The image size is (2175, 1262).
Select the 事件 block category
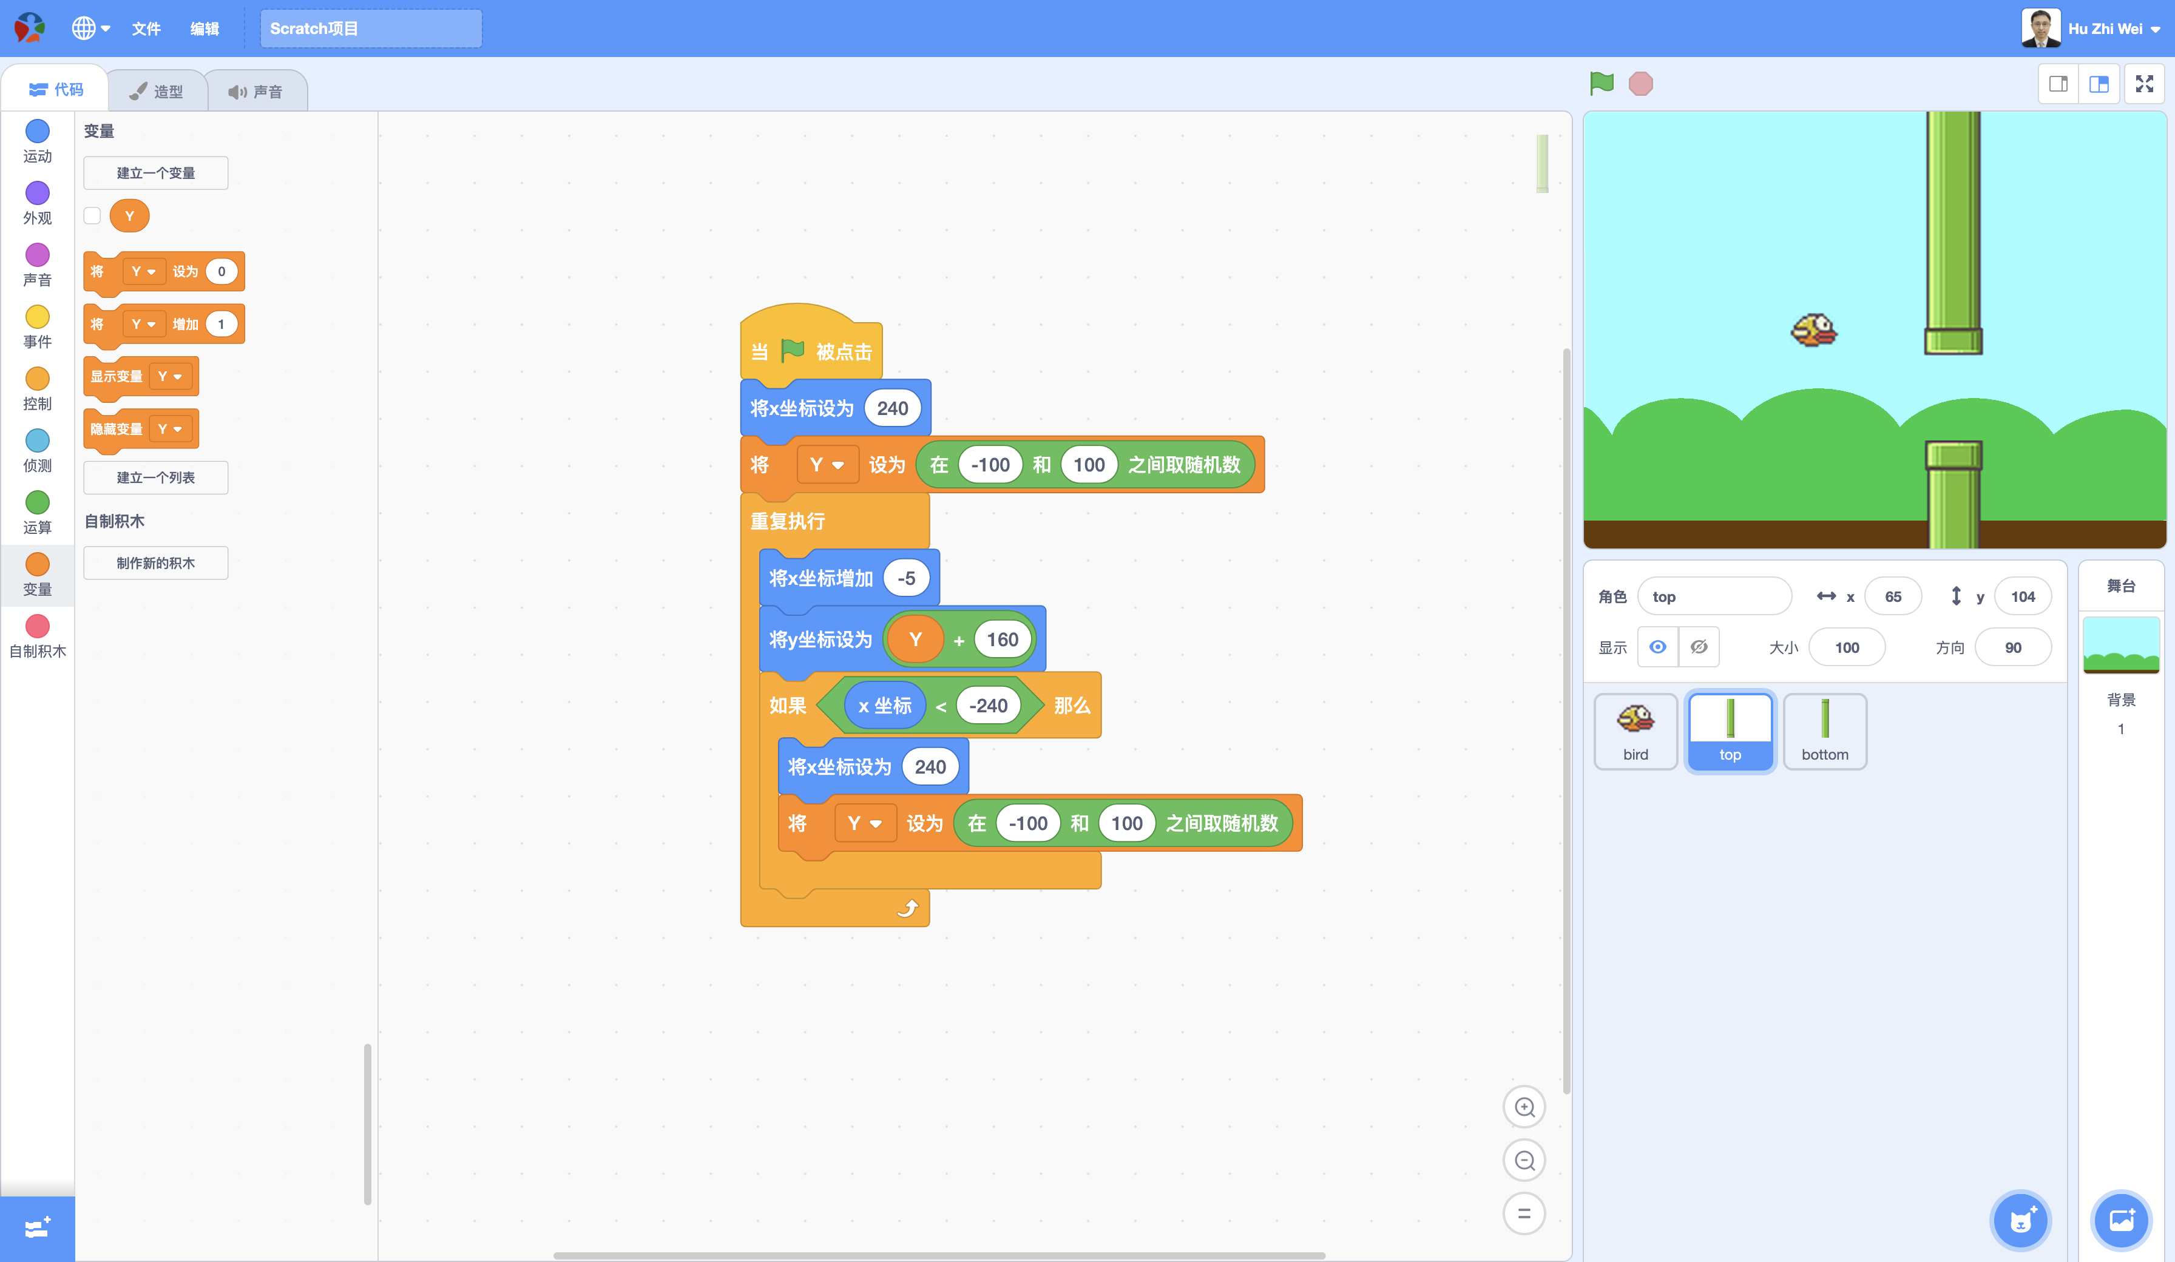tap(37, 327)
